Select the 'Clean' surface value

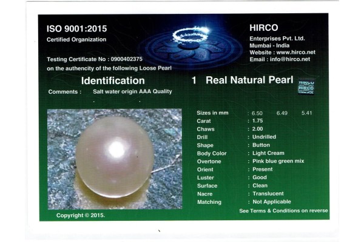point(260,186)
